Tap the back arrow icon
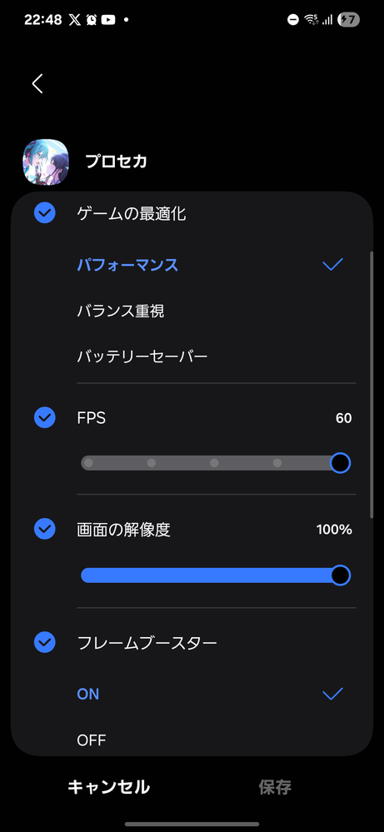This screenshot has width=384, height=832. coord(37,84)
